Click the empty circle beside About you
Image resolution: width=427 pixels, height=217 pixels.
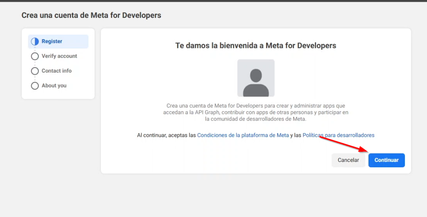35,86
